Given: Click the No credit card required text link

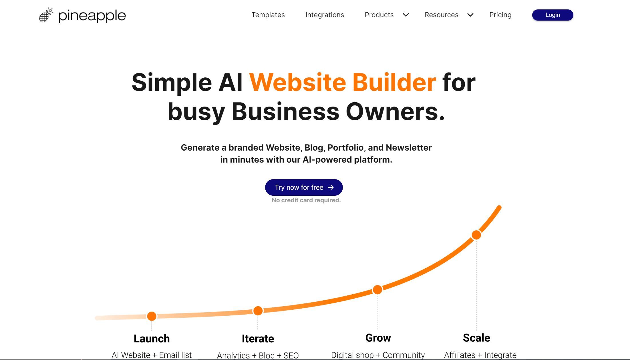Looking at the screenshot, I should tap(306, 200).
